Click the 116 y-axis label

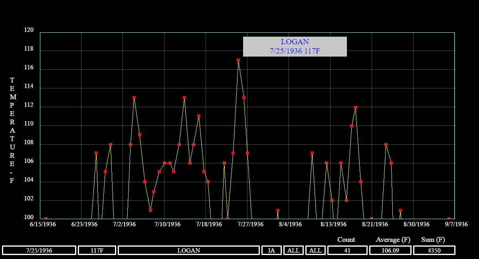[x=29, y=68]
